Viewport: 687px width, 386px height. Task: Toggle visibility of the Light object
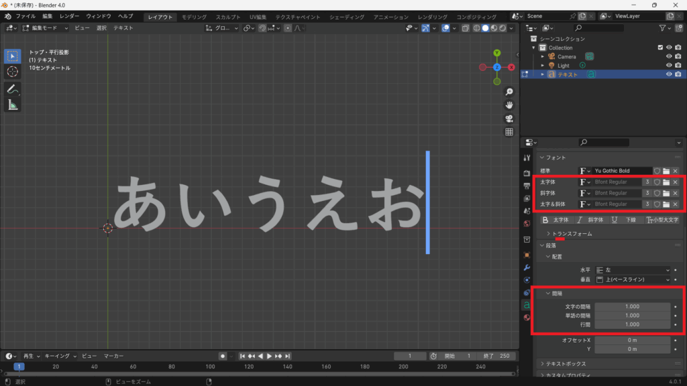coord(669,66)
